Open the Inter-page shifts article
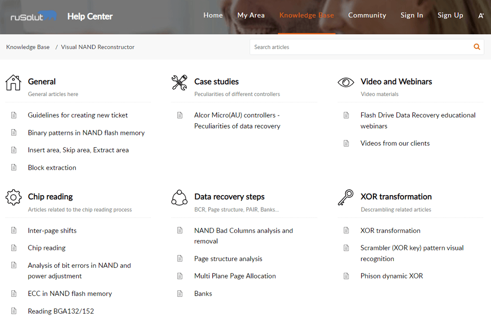The width and height of the screenshot is (491, 327). (x=52, y=230)
